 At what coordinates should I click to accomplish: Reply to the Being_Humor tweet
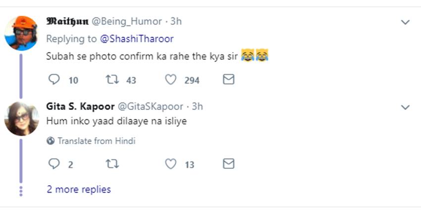[x=55, y=80]
